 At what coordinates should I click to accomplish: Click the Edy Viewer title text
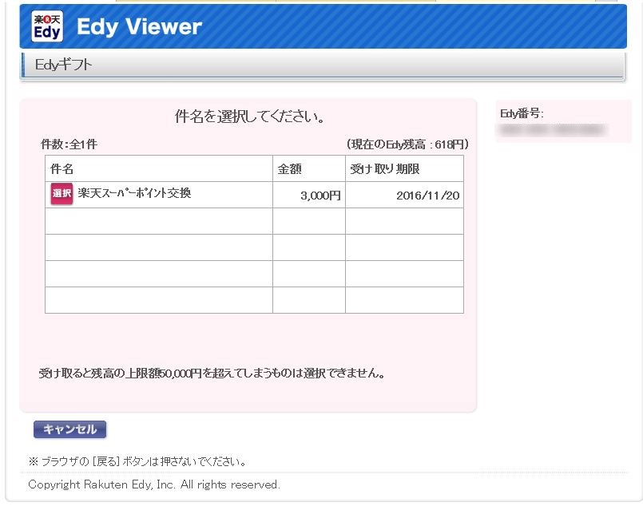[139, 26]
